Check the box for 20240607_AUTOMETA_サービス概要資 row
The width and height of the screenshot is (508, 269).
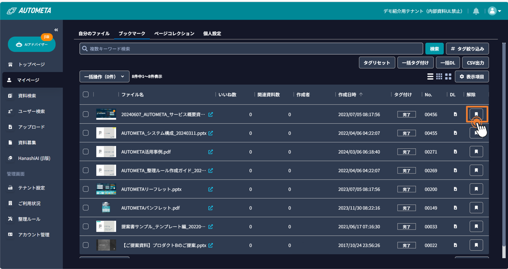pyautogui.click(x=86, y=114)
